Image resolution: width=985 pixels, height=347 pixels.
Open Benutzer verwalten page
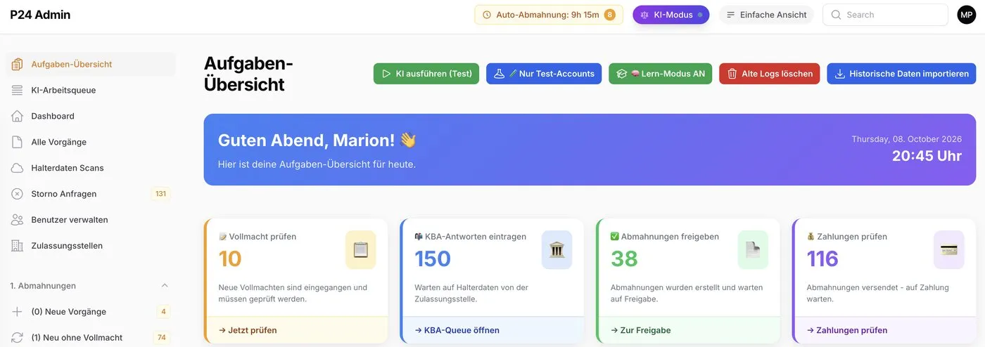tap(90, 220)
